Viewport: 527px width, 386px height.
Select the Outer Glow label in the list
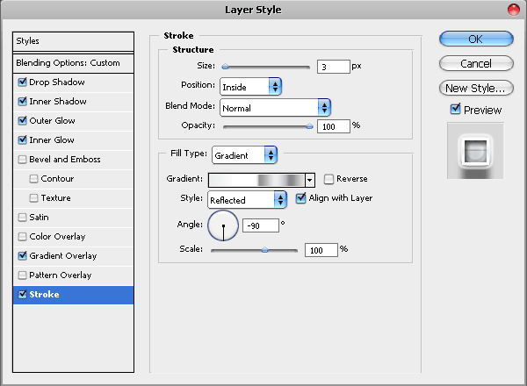coord(52,121)
